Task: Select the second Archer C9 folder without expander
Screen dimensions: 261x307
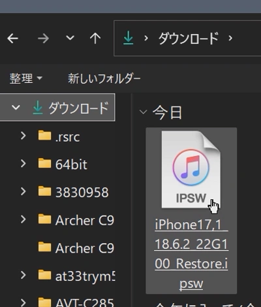Action: pyautogui.click(x=85, y=248)
